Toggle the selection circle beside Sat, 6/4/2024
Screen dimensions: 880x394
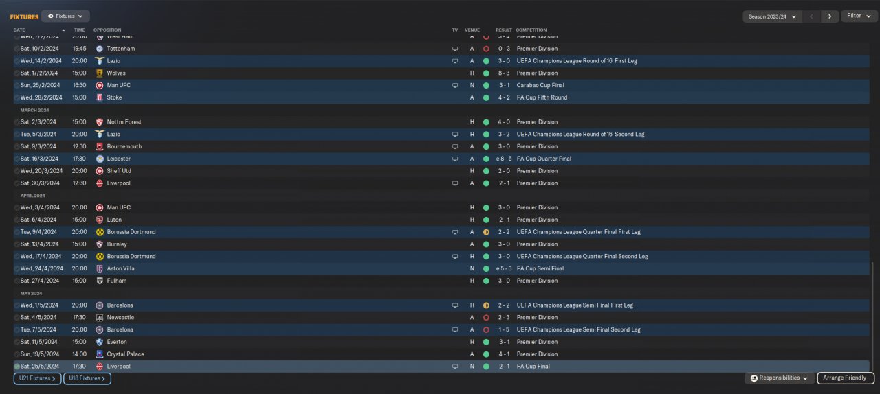17,220
